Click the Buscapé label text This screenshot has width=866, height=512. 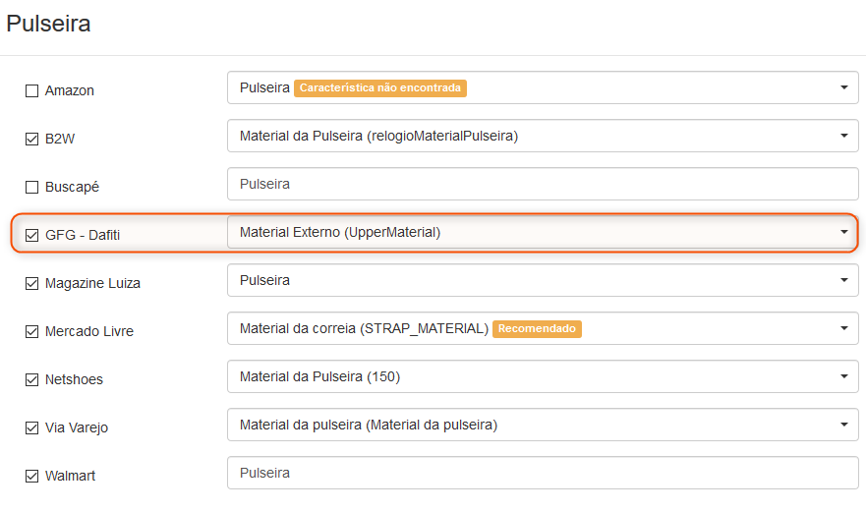[x=73, y=187]
